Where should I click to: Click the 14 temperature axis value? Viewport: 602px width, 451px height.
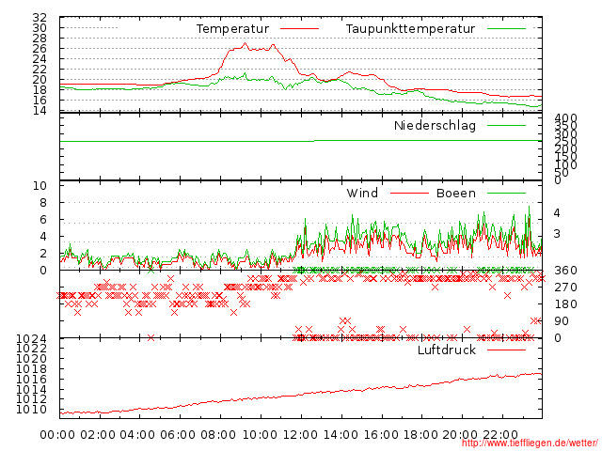pos(40,111)
